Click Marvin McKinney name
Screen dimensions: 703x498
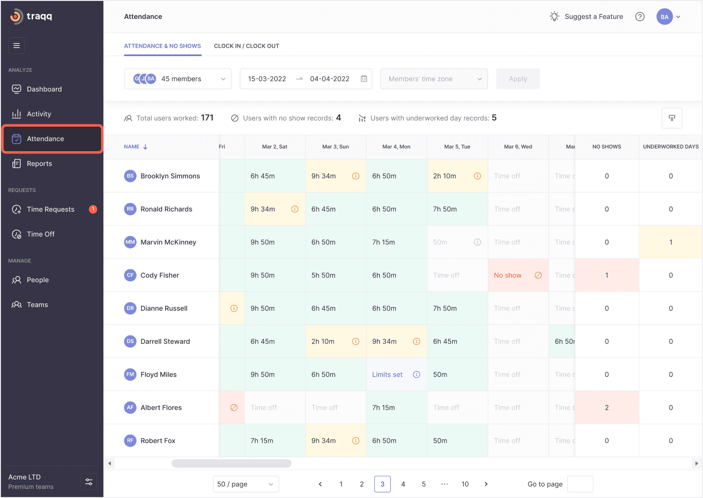(x=168, y=242)
